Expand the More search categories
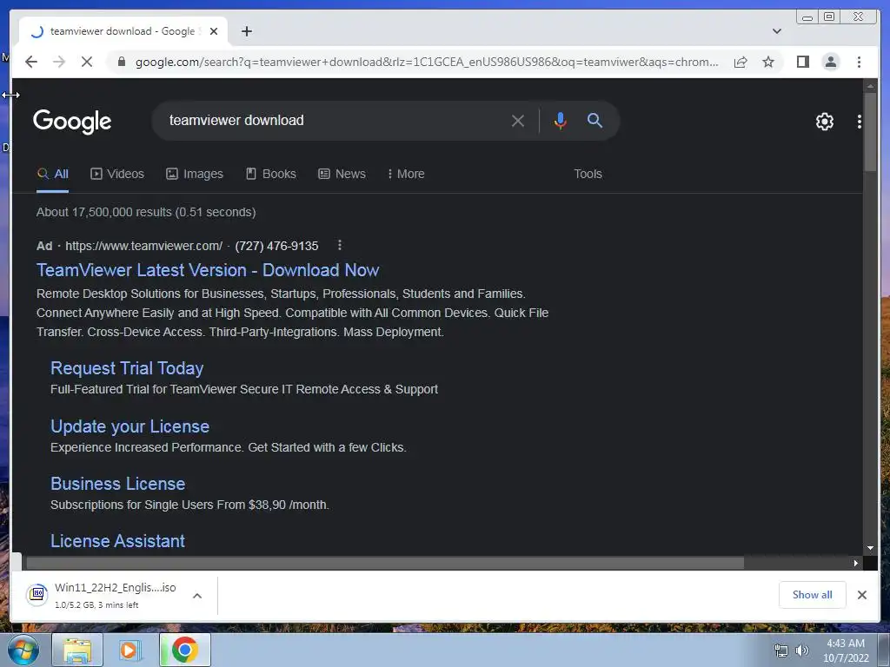The image size is (890, 667). pyautogui.click(x=406, y=174)
